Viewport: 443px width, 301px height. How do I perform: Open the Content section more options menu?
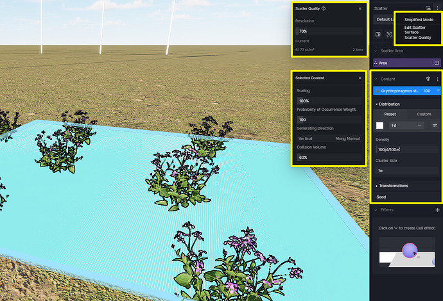[x=438, y=79]
